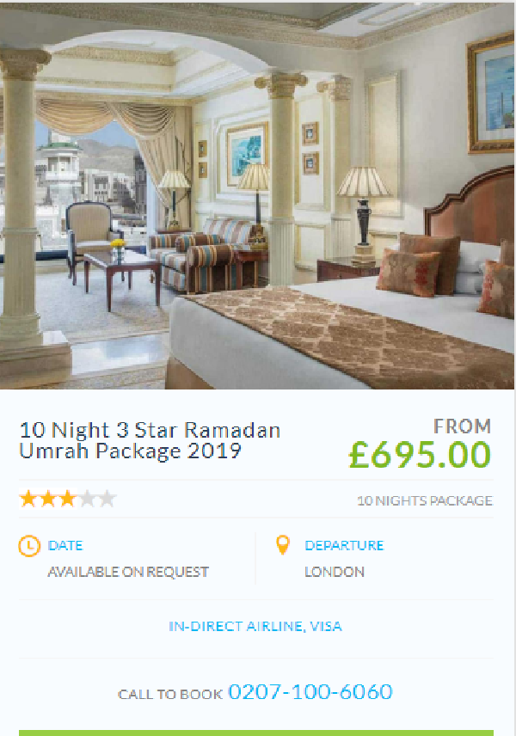Call the 0207-100-6060 phone number link

[x=310, y=692]
